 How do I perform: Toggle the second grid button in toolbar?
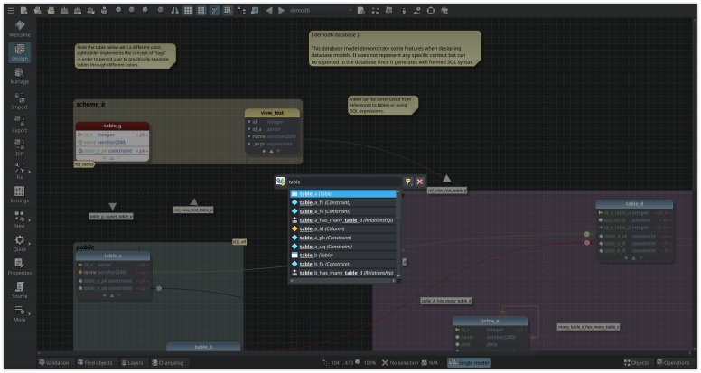(x=201, y=10)
